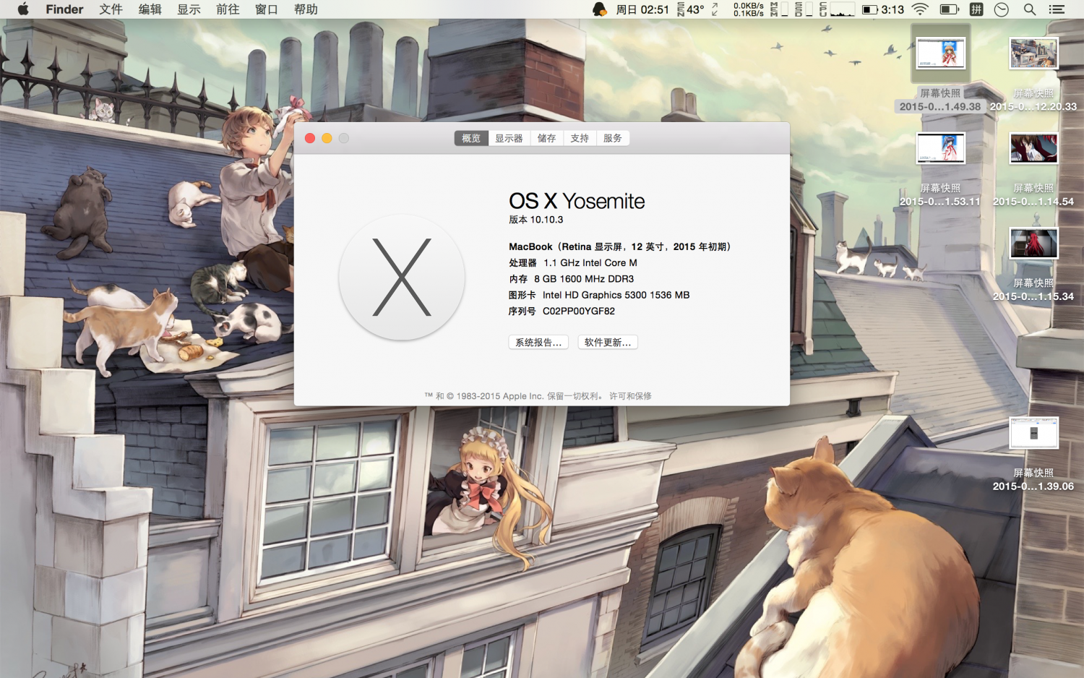Click the 8 GB 1600 MHz DDR3 text
The width and height of the screenshot is (1084, 678).
coord(584,279)
